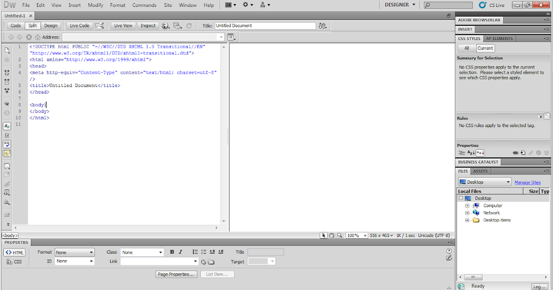
Task: Open the Format dropdown
Action: point(75,252)
